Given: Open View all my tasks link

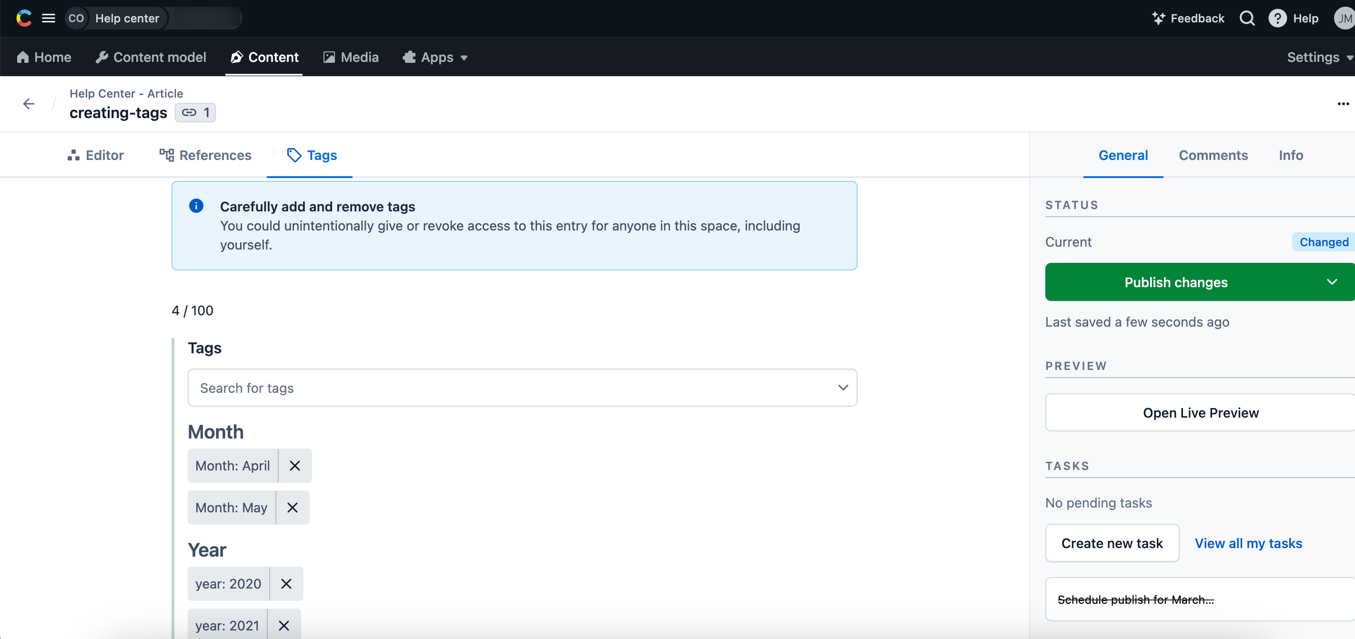Looking at the screenshot, I should (x=1248, y=543).
